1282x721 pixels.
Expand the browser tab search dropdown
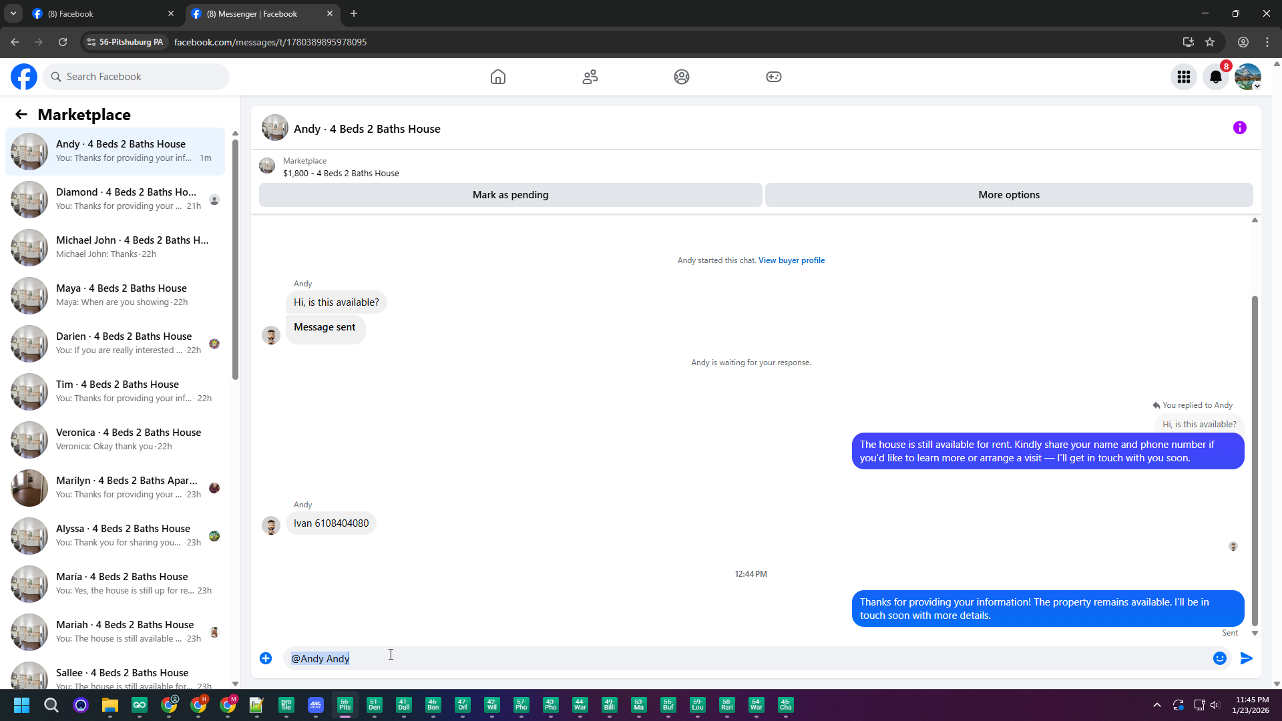[x=13, y=13]
